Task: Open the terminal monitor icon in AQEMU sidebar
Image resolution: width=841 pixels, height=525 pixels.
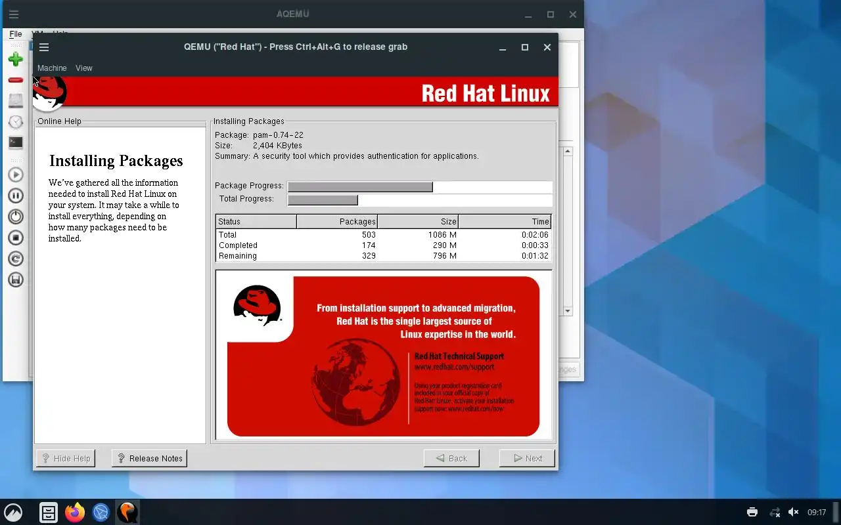Action: click(16, 142)
